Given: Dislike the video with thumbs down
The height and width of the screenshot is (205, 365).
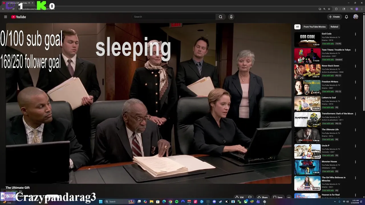Looking at the screenshot, I should tap(250, 197).
